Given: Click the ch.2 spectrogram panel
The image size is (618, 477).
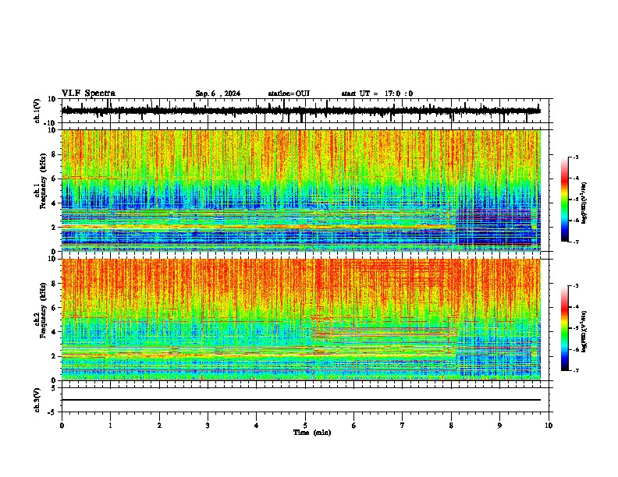Looking at the screenshot, I should [x=301, y=320].
